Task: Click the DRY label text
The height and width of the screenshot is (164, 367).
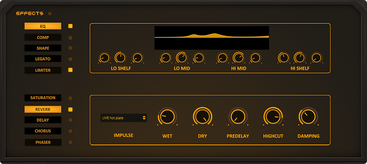Action: [203, 136]
